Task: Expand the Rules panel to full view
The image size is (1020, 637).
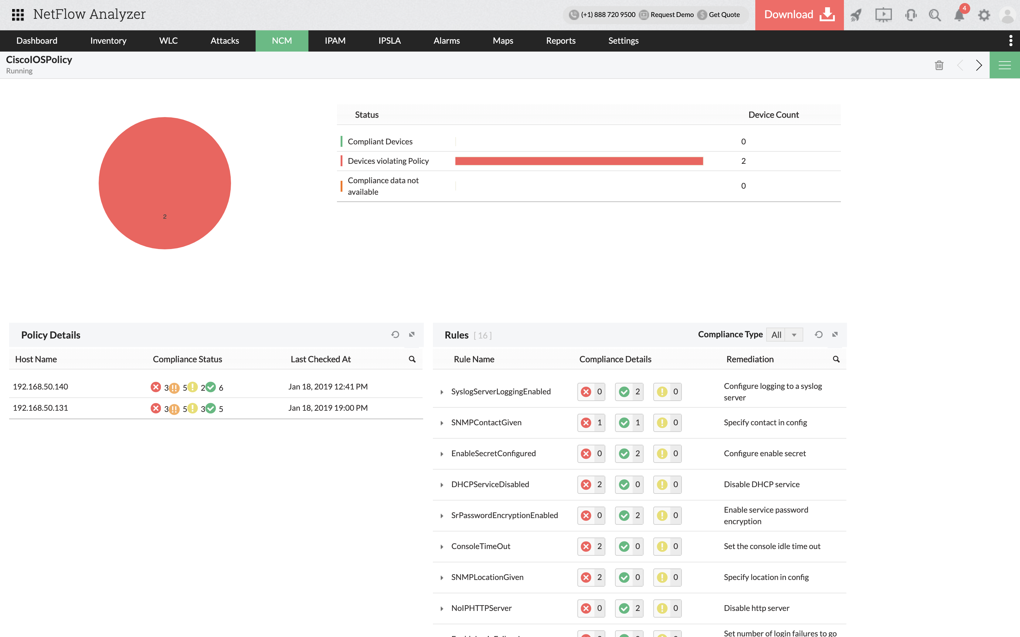Action: [x=835, y=335]
